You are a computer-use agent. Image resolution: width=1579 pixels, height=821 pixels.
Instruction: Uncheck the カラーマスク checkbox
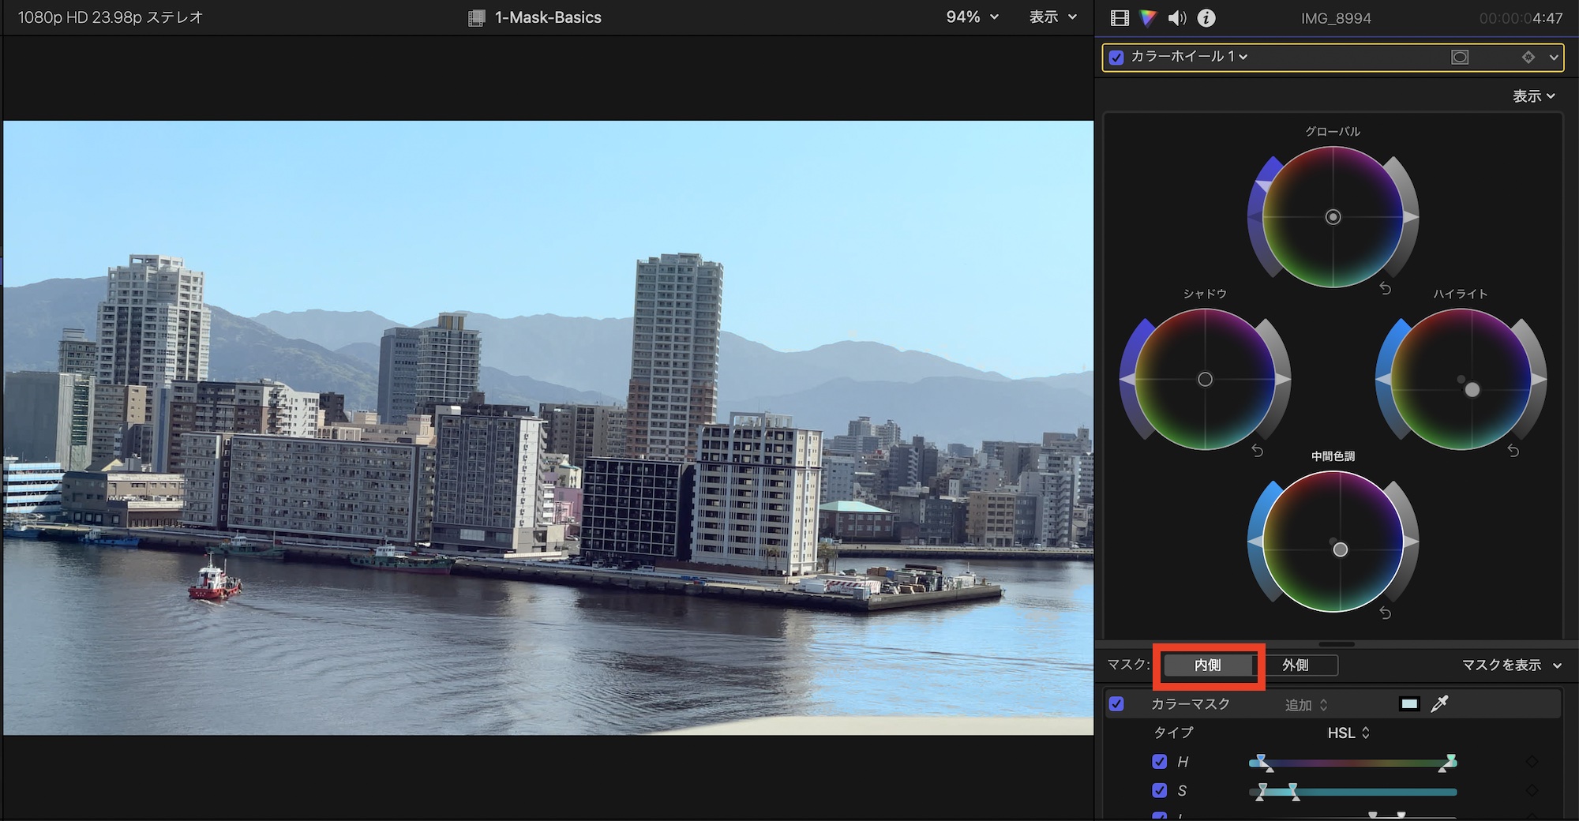click(x=1116, y=703)
